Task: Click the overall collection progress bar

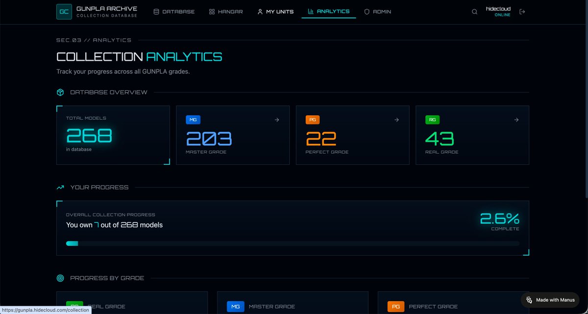Action: [x=293, y=243]
